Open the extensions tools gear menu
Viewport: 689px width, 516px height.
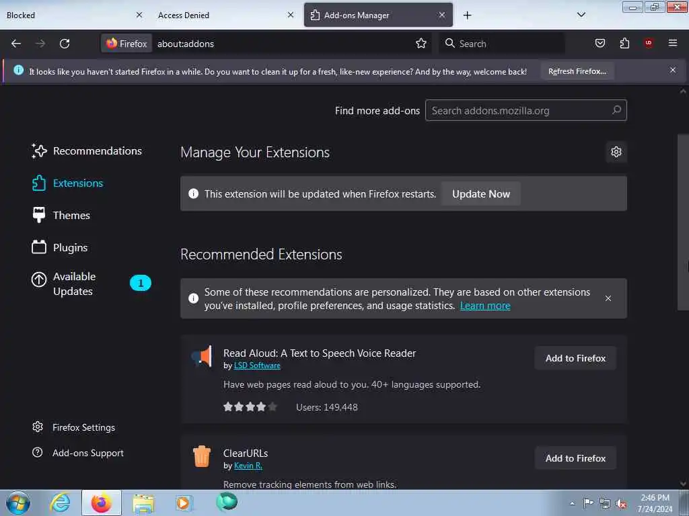click(x=616, y=152)
